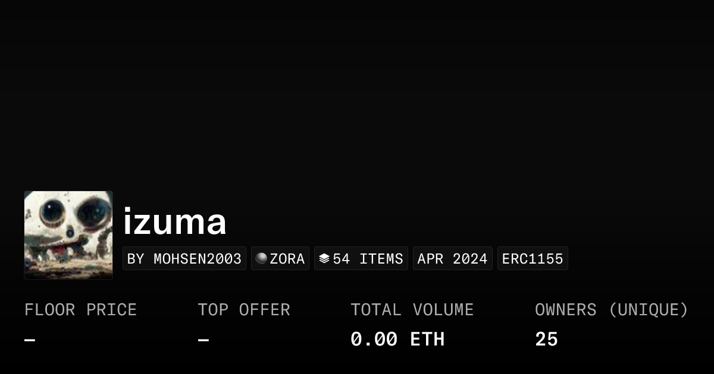This screenshot has width=714, height=374.
Task: Select the ERC1155 token standard badge
Action: pos(533,259)
